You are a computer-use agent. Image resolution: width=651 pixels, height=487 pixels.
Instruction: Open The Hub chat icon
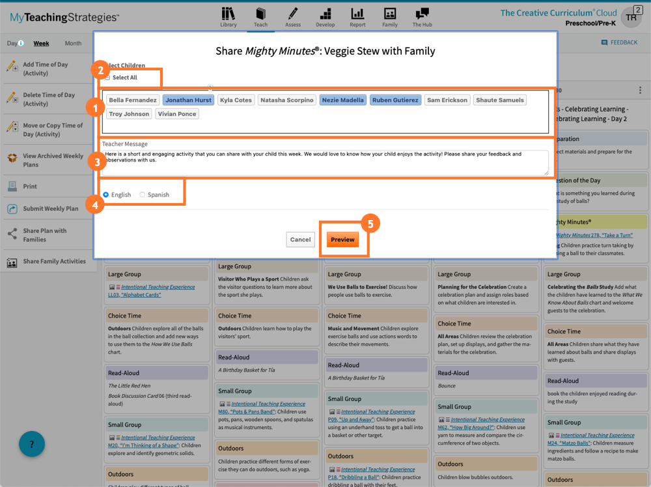[x=422, y=14]
